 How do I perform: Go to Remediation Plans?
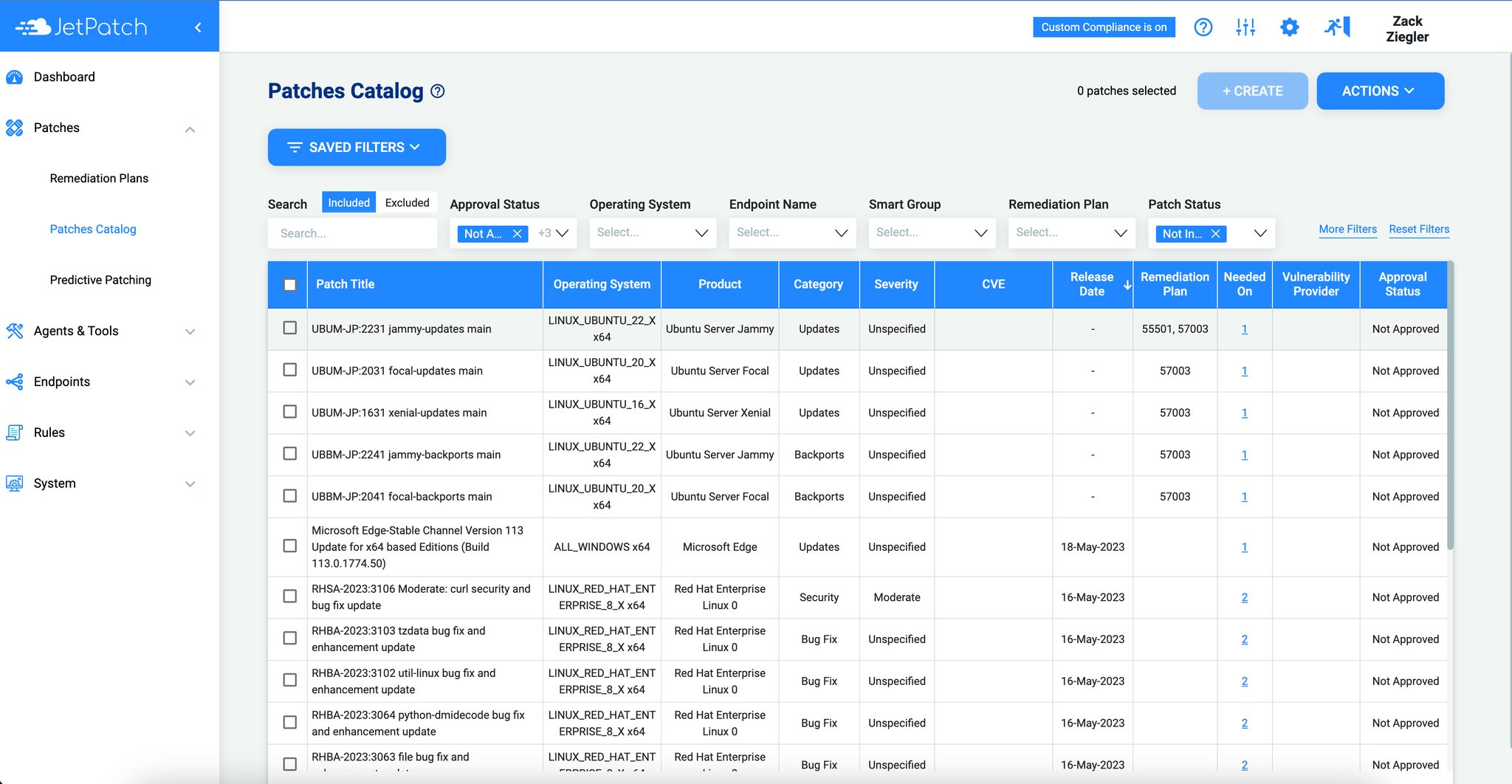98,178
